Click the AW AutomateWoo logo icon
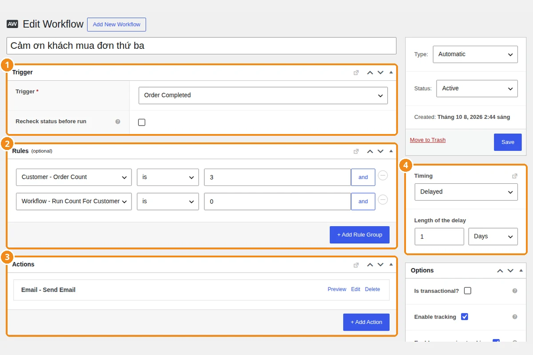533x355 pixels. coord(12,24)
